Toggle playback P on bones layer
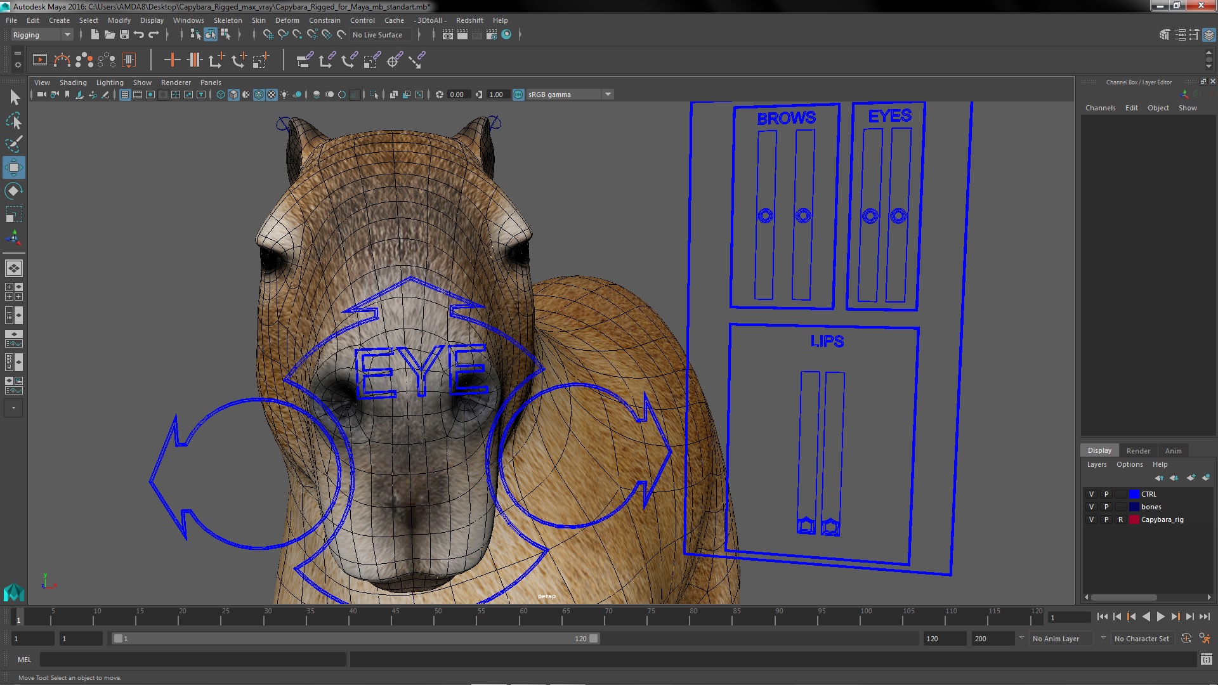The image size is (1218, 685). pyautogui.click(x=1106, y=507)
